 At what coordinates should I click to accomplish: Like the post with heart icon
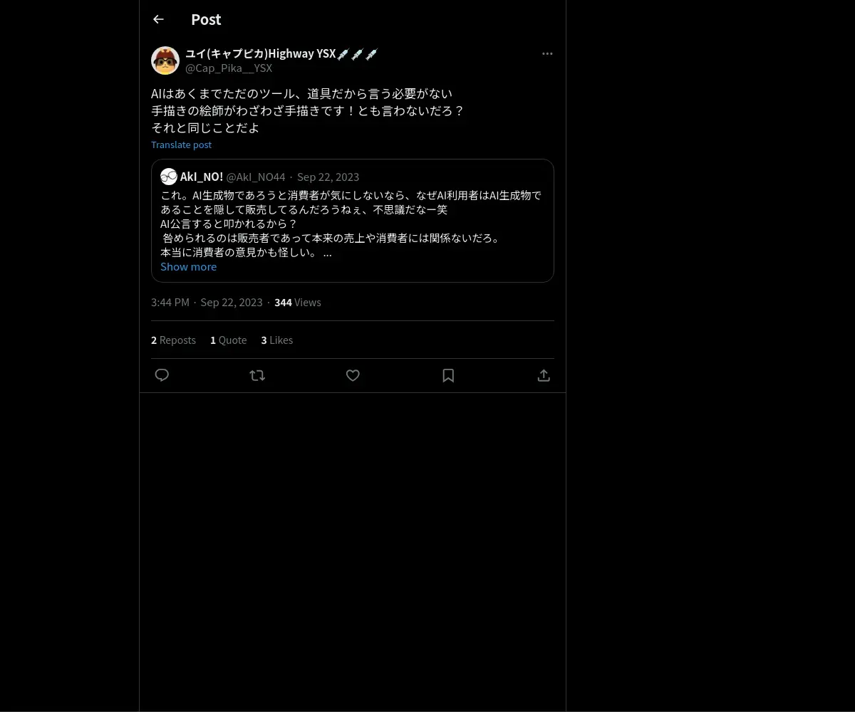pos(353,375)
